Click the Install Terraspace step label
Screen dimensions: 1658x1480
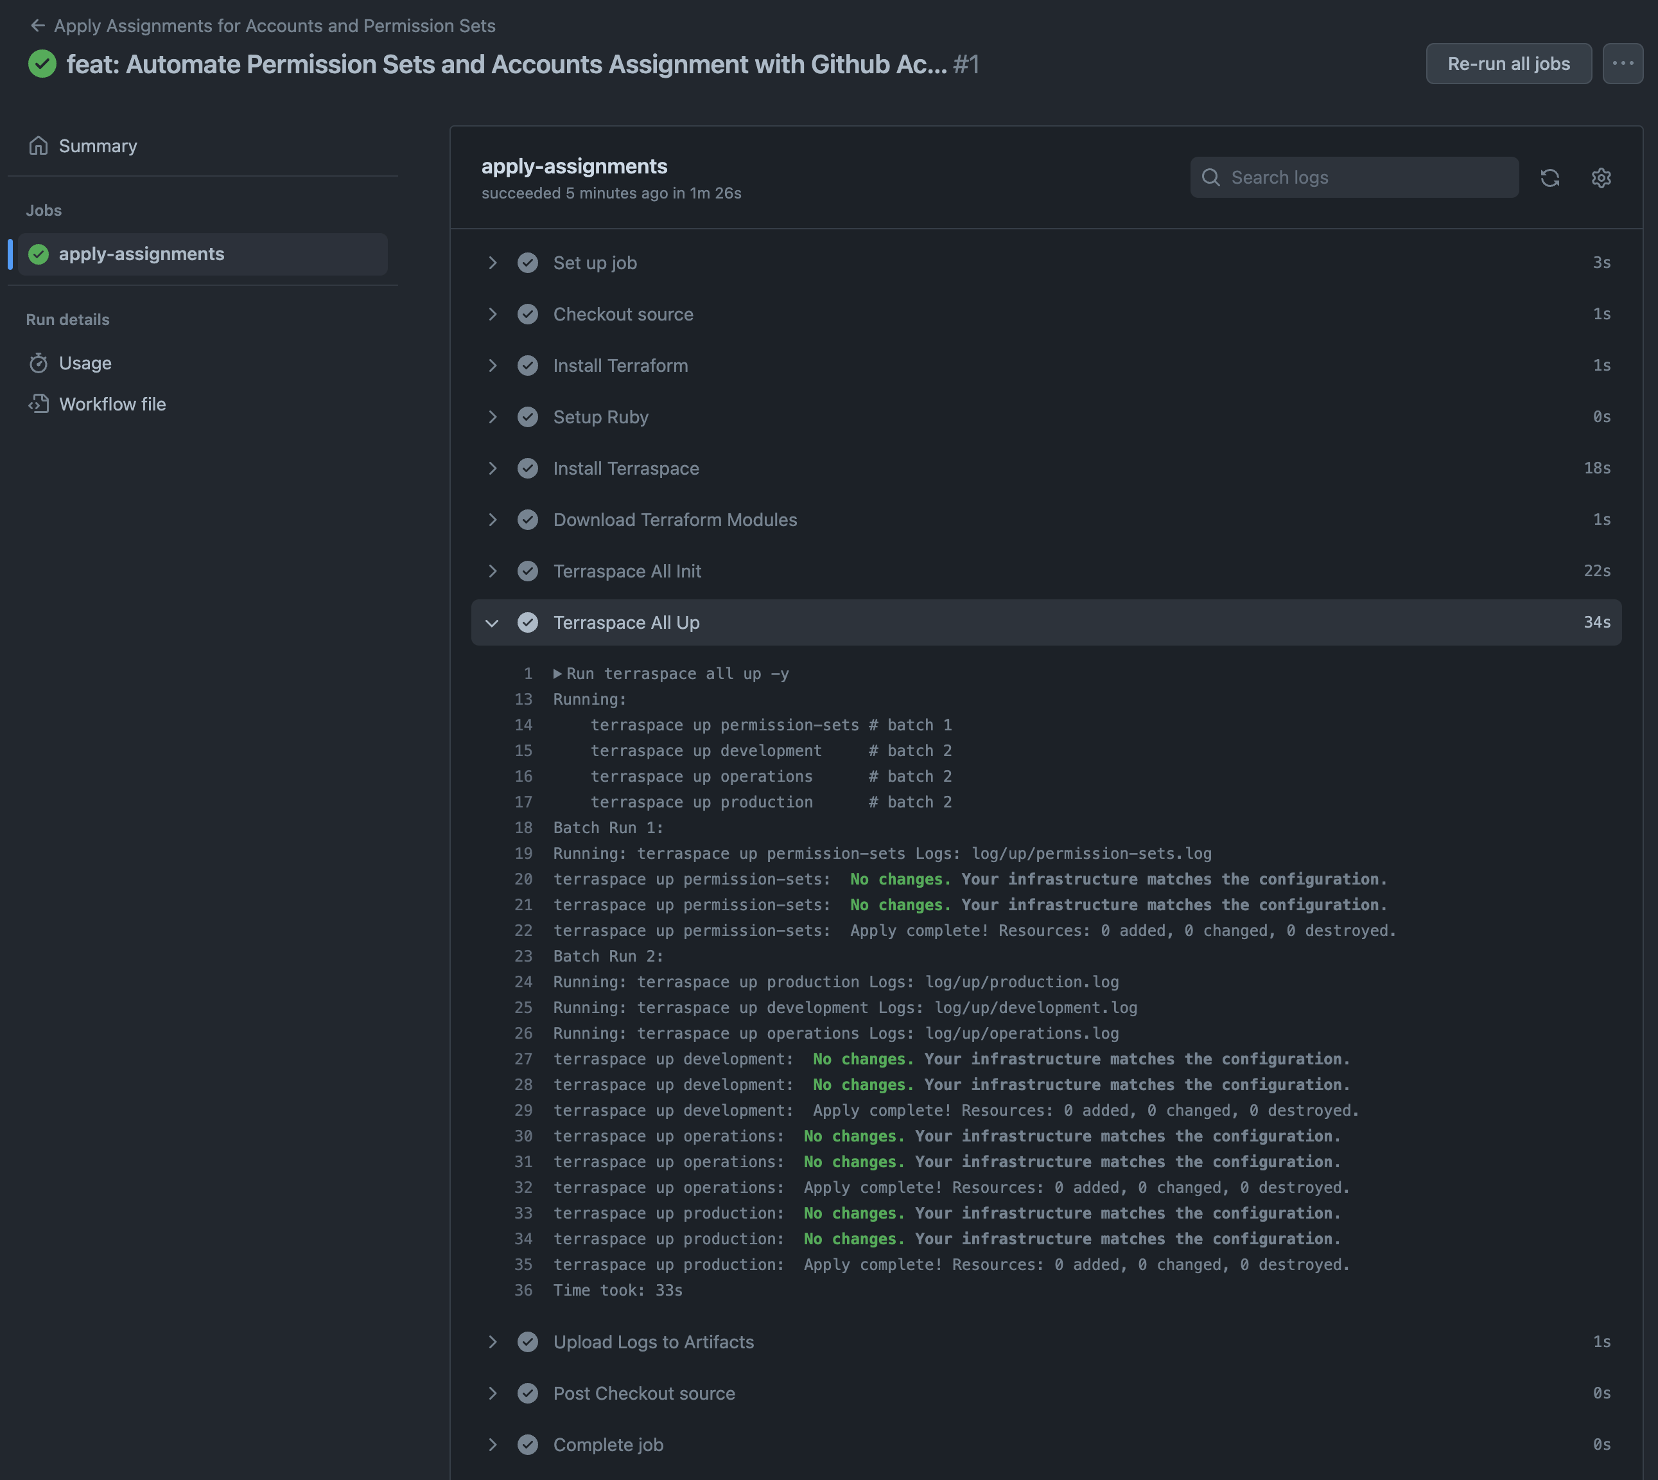pyautogui.click(x=626, y=468)
